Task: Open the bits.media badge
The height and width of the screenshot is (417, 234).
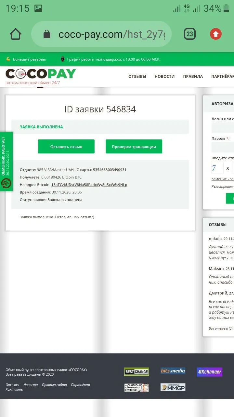Action: coord(173,371)
